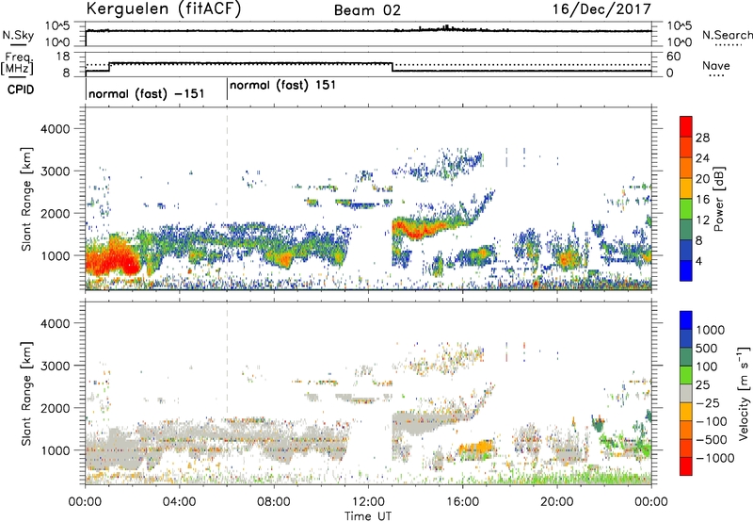Click the '3000' tick of the velocity panel
753x522 pixels.
click(x=55, y=366)
